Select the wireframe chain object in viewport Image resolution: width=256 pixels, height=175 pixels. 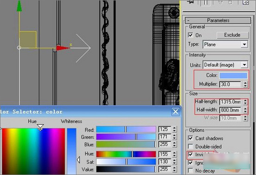pos(105,53)
